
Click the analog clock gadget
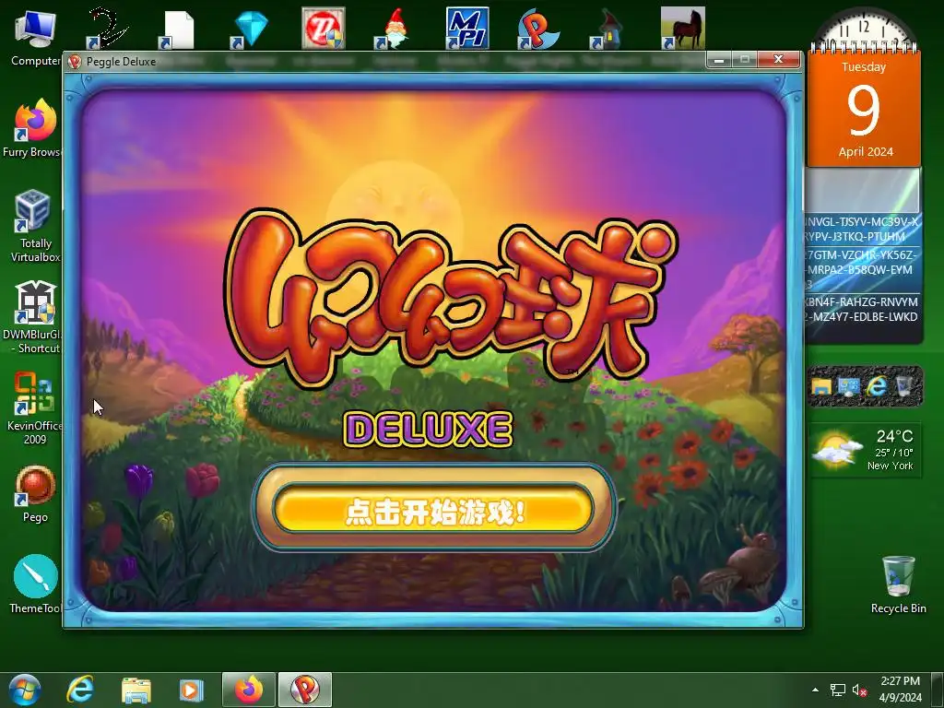point(864,29)
